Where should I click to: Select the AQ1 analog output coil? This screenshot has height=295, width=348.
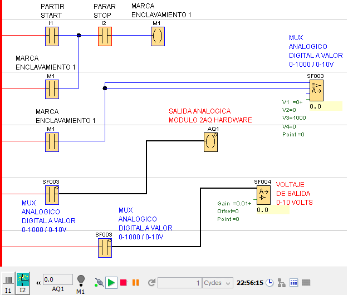(x=210, y=142)
